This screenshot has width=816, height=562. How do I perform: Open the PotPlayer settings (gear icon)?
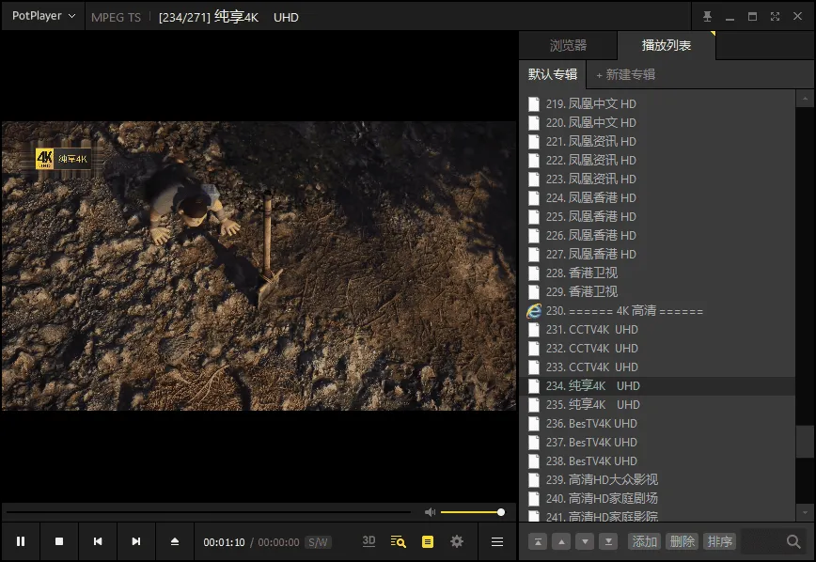click(x=456, y=541)
